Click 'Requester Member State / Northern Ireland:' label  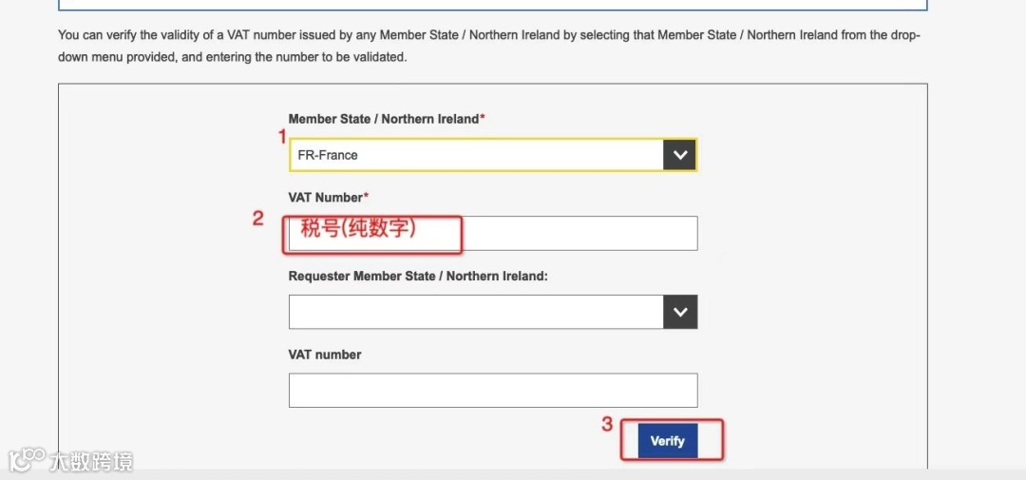418,276
